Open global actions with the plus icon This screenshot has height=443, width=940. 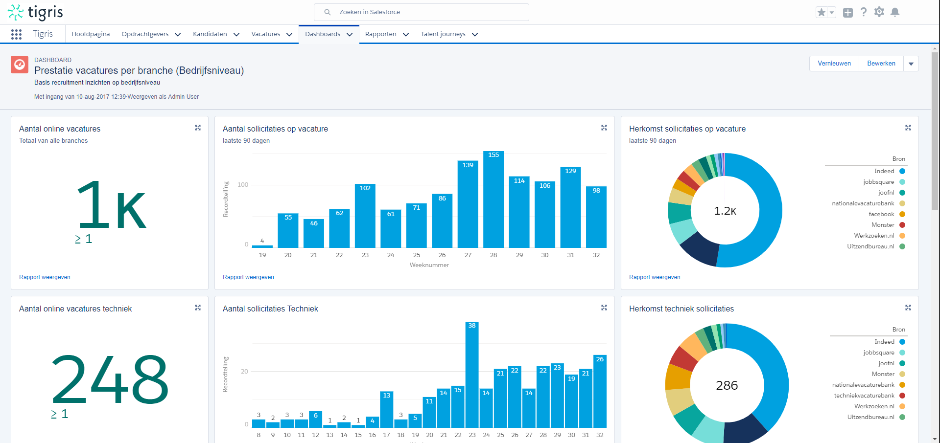pyautogui.click(x=848, y=12)
